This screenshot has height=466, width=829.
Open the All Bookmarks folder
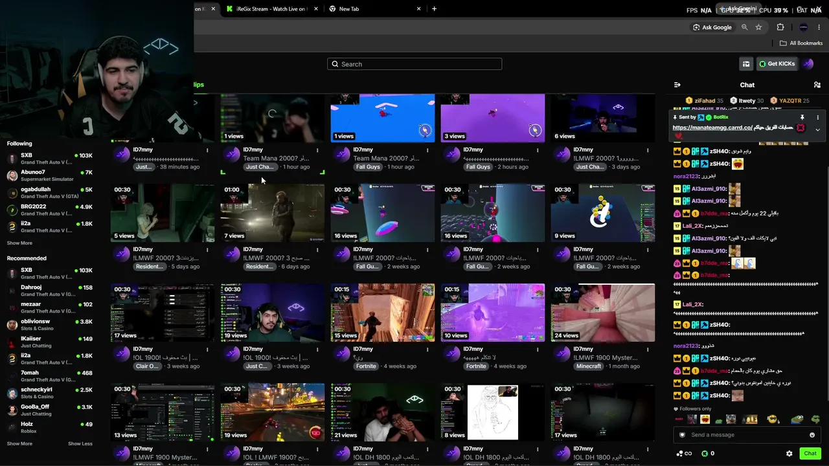(x=801, y=43)
